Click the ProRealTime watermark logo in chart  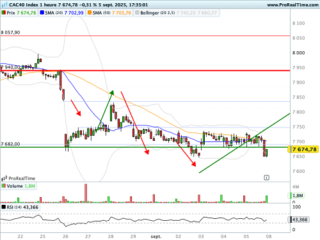(x=18, y=178)
